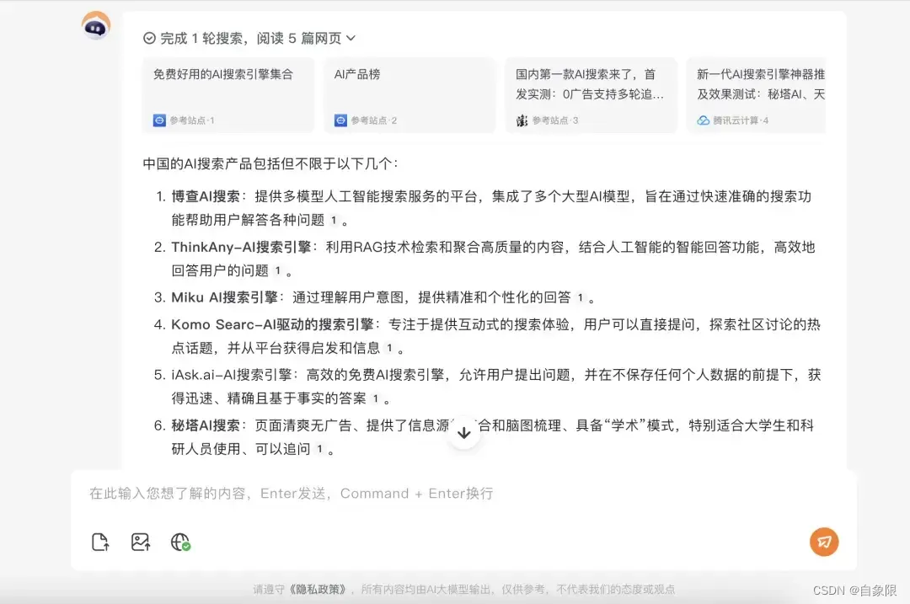910x604 pixels.
Task: Click citation 1 after iAsk.ai entry
Action: click(376, 398)
